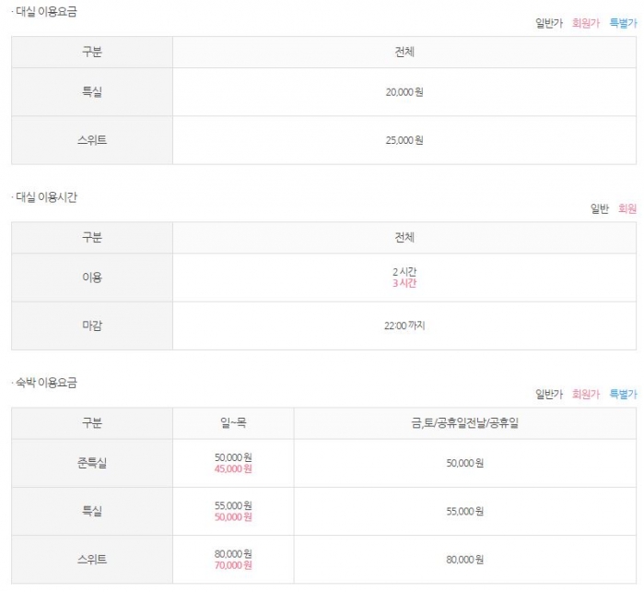Screen dimensions: 644x592
Task: Click the 20,000원 day-use price
Action: pyautogui.click(x=404, y=92)
